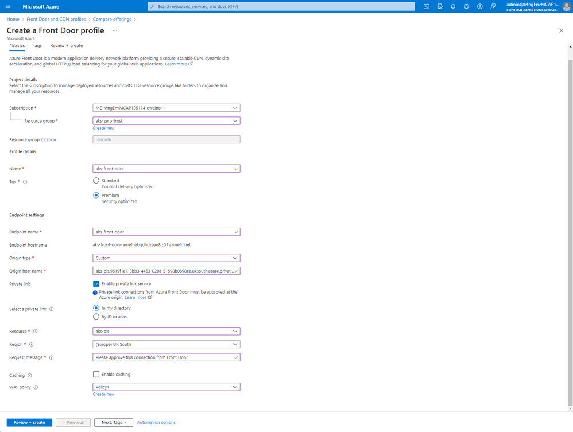Screen dimensions: 573x432
Task: Select the Premium tier radio button
Action: tap(96, 196)
